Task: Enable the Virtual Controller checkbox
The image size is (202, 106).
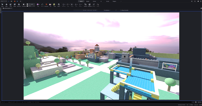Action: tap(120, 10)
